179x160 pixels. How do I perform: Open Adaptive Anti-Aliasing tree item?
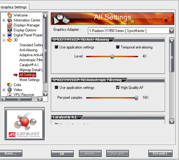pos(31,55)
